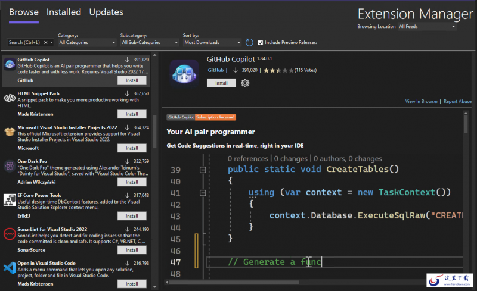Install Microsoft Visual Studio Installer Projects 2022

pos(132,148)
